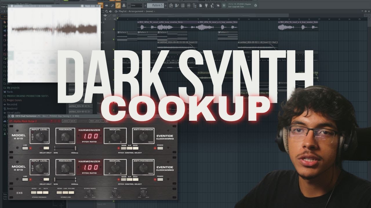This screenshot has width=371, height=208.
Task: Click the H910 plugin gear settings icon
Action: coord(12,116)
